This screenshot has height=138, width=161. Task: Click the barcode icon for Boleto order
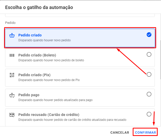(12, 55)
